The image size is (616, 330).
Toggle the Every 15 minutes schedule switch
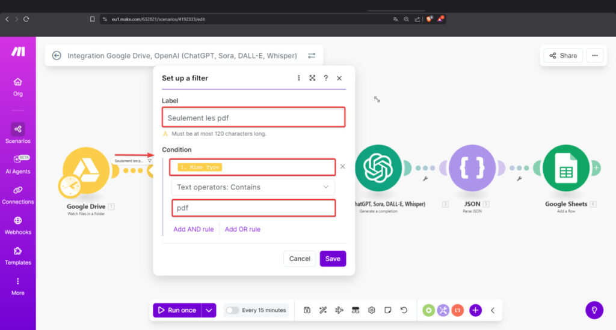(232, 310)
